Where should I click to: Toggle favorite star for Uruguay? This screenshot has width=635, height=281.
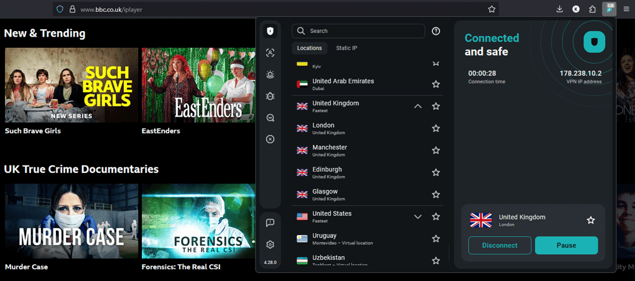point(436,238)
